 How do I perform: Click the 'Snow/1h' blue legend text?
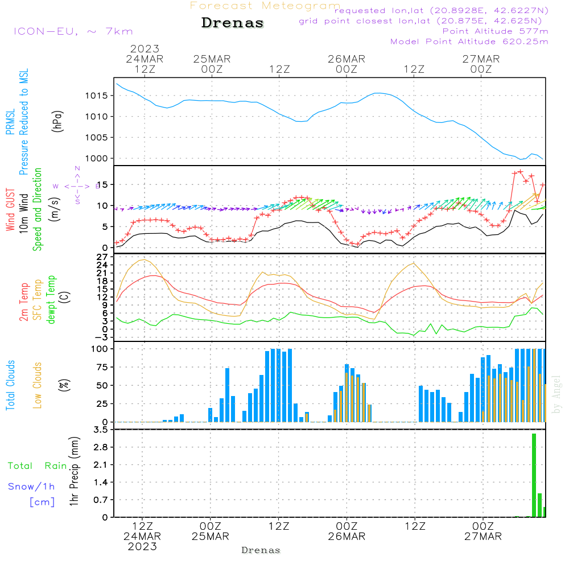click(x=31, y=486)
